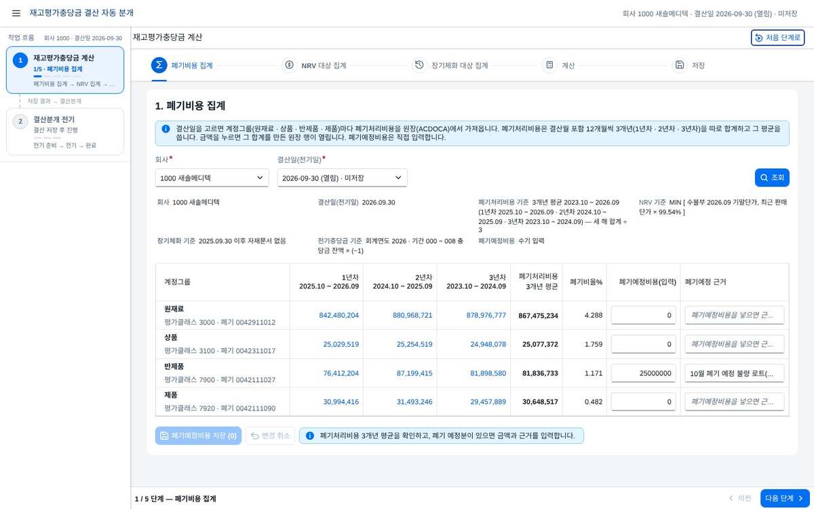Open the hamburger navigation menu
Image resolution: width=814 pixels, height=509 pixels.
coord(16,14)
